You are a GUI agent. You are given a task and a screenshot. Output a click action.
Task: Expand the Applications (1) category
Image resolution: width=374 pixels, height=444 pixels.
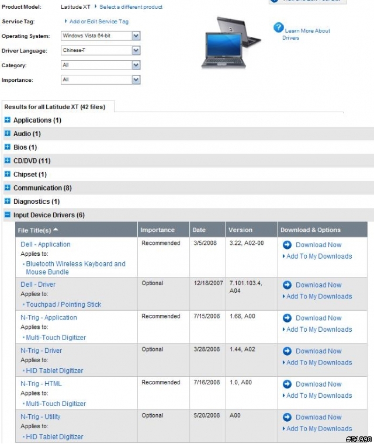point(8,120)
